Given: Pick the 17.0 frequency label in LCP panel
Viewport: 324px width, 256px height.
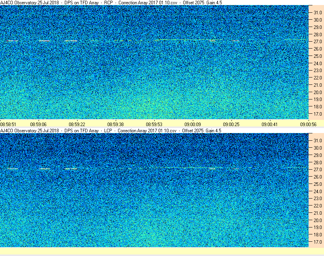Looking at the screenshot, I should click(317, 242).
